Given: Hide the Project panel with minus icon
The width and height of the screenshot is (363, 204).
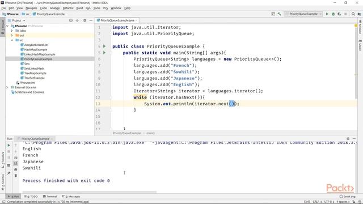Looking at the screenshot, I should [x=91, y=20].
